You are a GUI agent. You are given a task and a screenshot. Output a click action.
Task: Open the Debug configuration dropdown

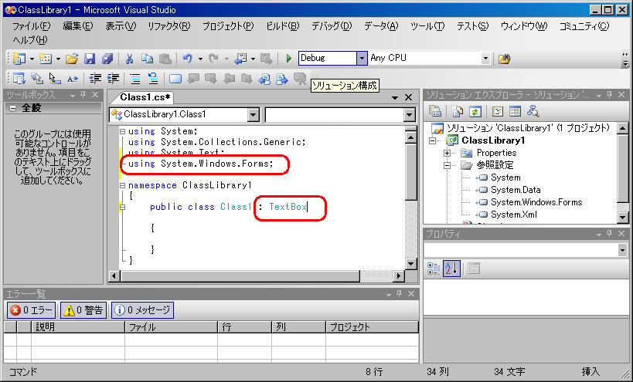coord(362,58)
